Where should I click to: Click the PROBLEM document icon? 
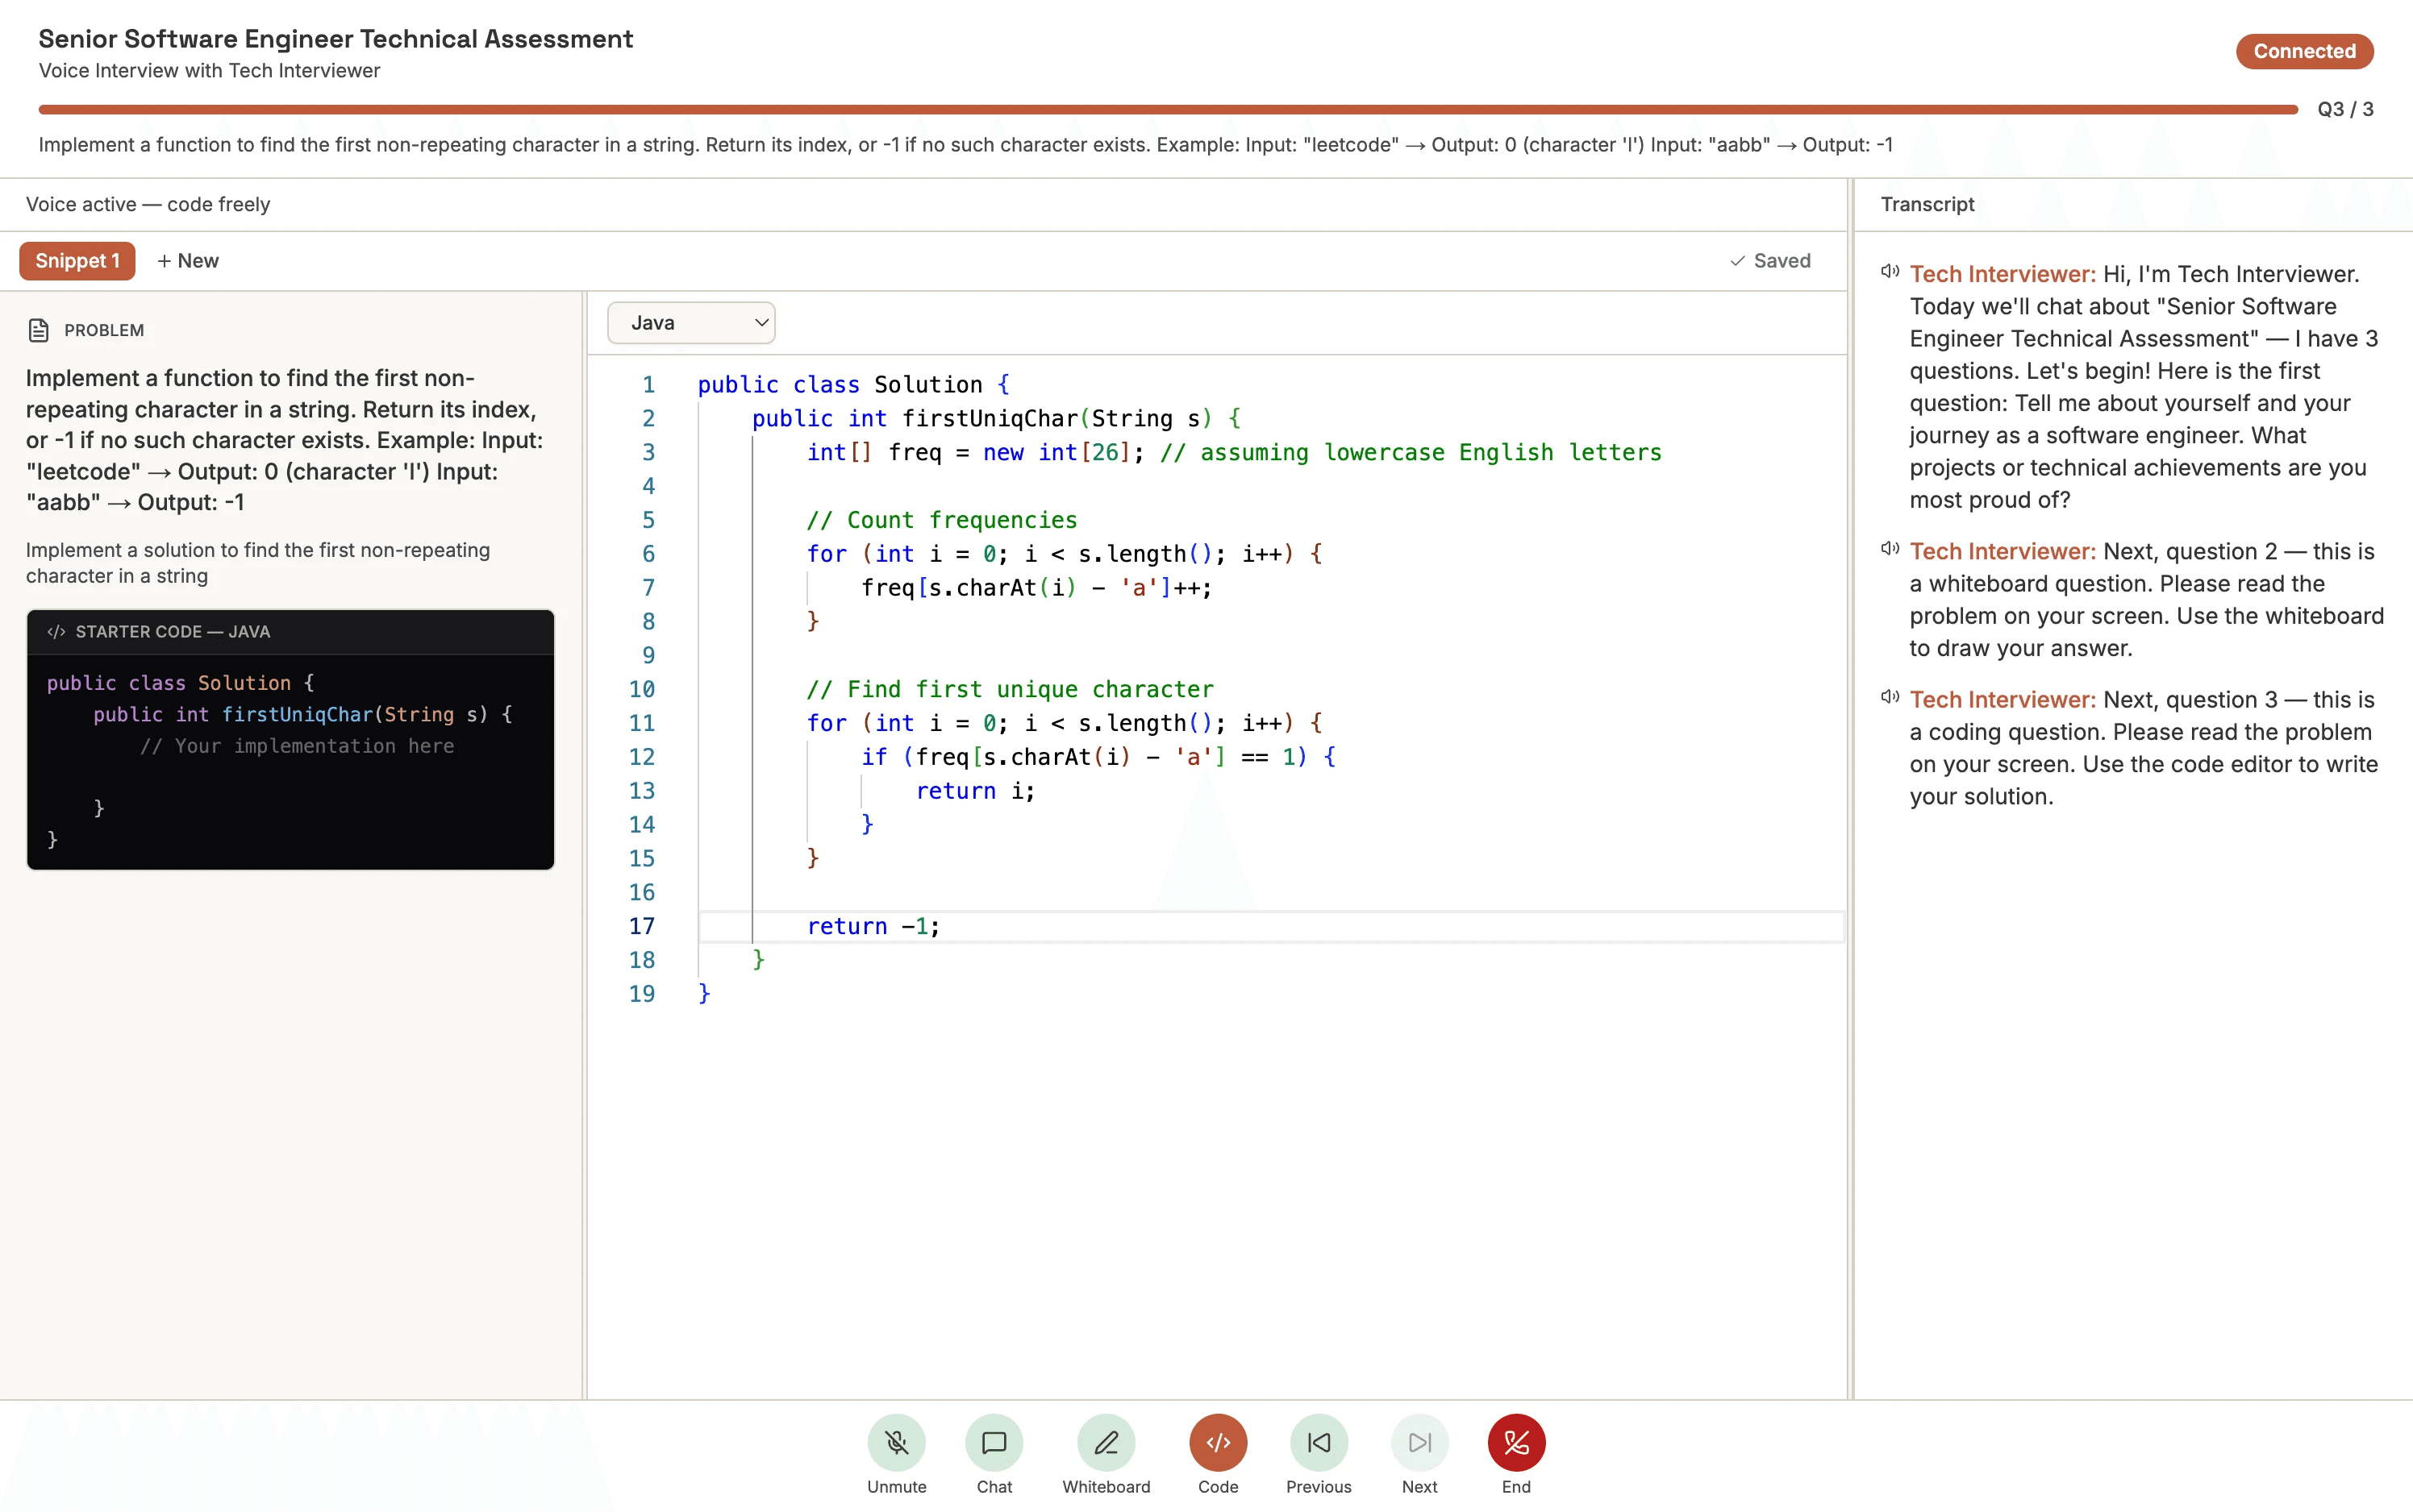tap(39, 329)
